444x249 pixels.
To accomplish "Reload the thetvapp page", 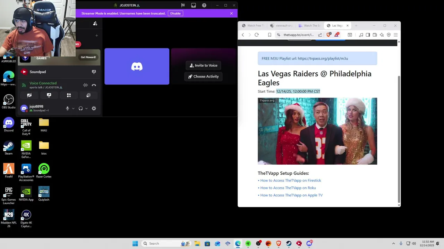I will (257, 35).
